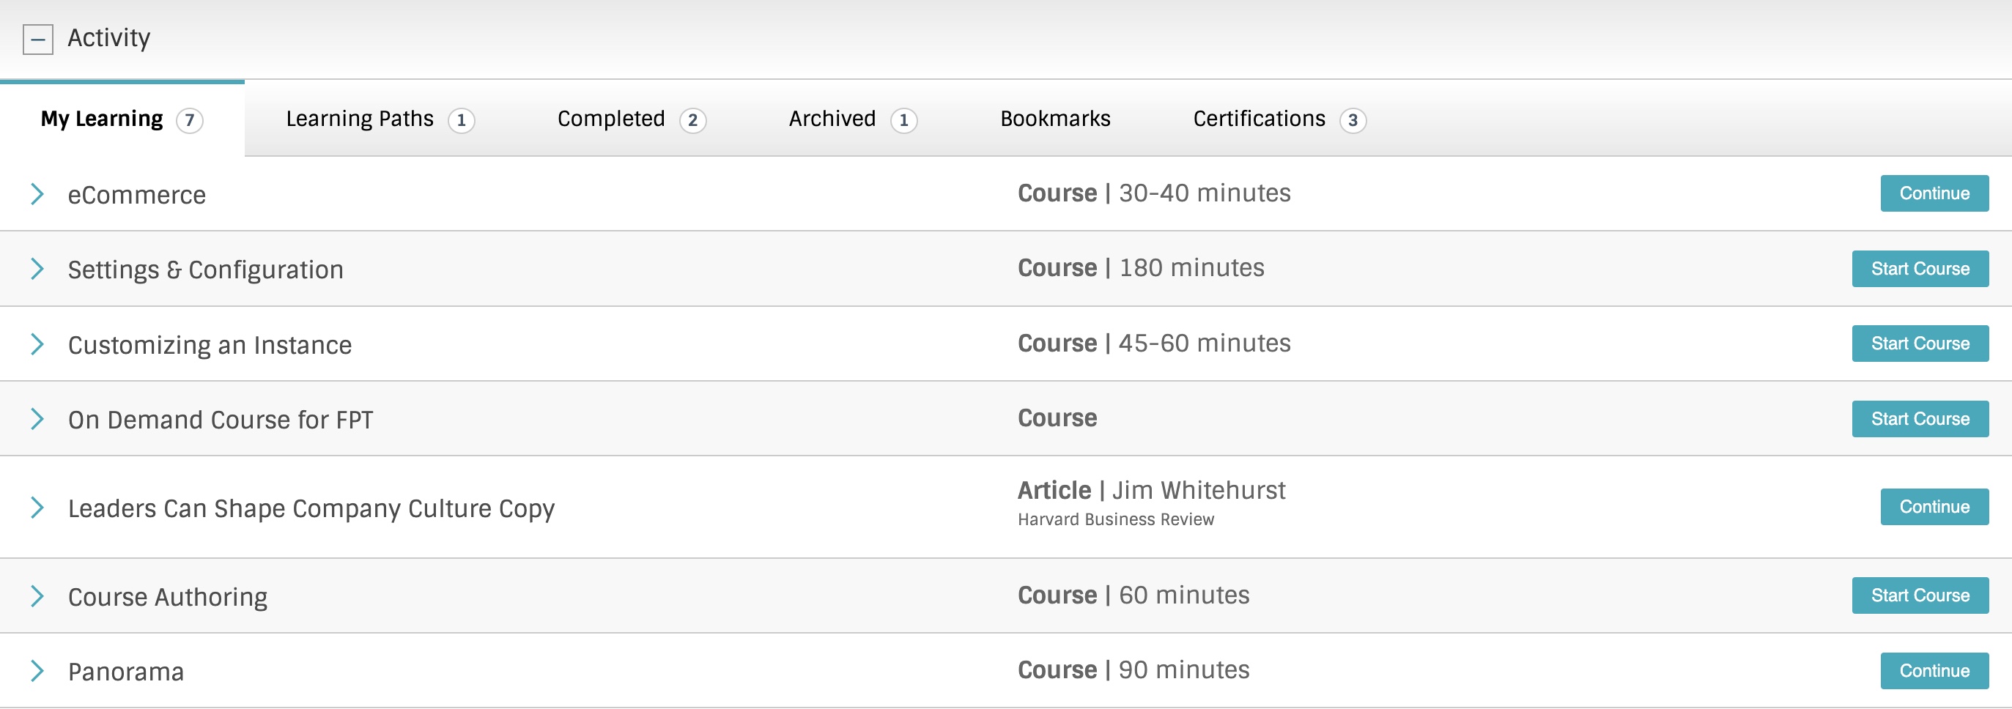Click the Harvard Business Review text
This screenshot has height=709, width=2012.
(1115, 519)
